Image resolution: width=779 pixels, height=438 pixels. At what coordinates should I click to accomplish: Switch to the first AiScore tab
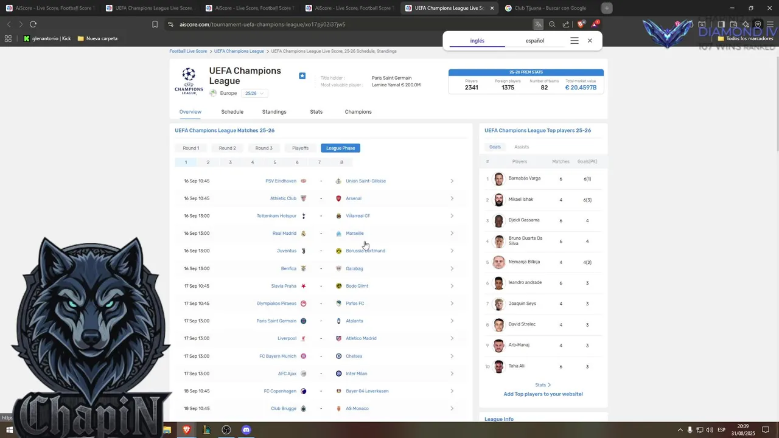49,8
